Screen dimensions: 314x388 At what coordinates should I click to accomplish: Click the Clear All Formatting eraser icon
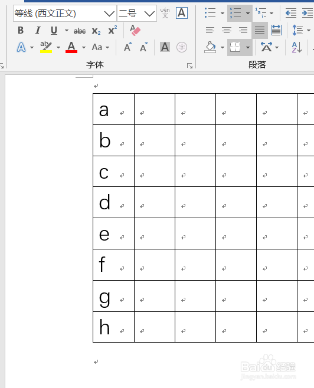(x=135, y=31)
